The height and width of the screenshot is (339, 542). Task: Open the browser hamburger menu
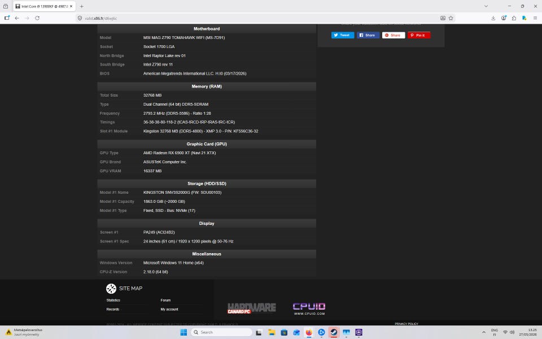click(x=535, y=18)
